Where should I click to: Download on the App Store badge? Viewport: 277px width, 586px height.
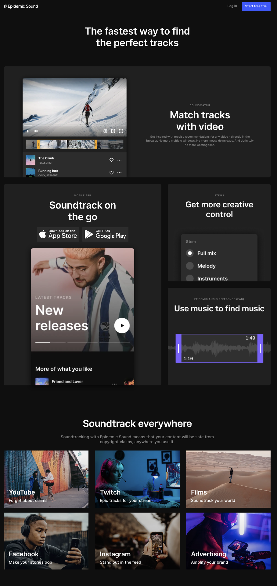click(x=58, y=234)
